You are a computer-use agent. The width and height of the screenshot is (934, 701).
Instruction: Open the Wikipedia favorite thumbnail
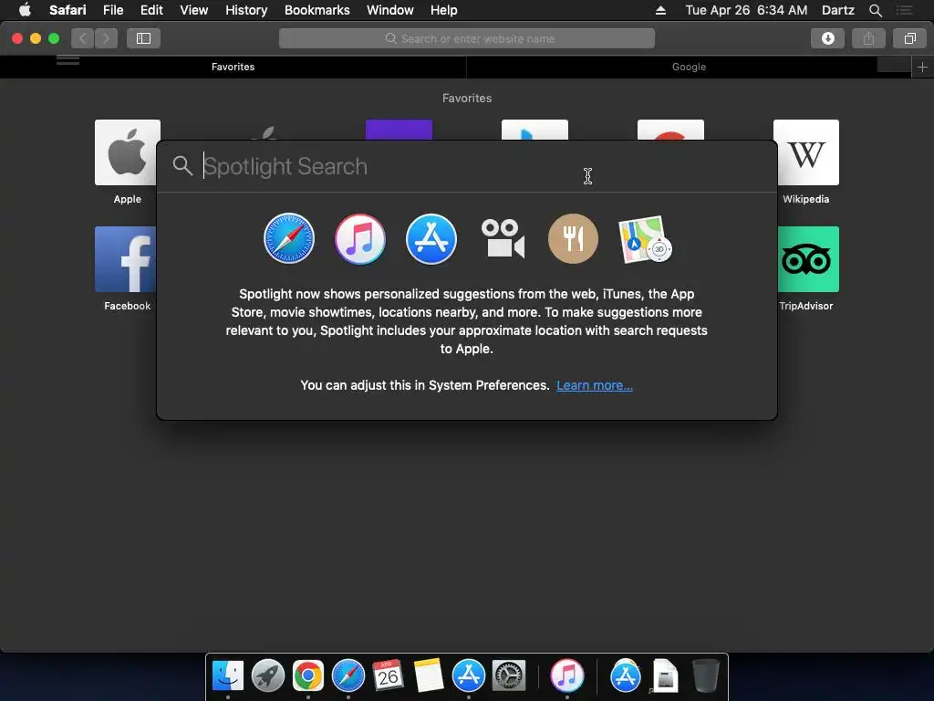click(806, 152)
